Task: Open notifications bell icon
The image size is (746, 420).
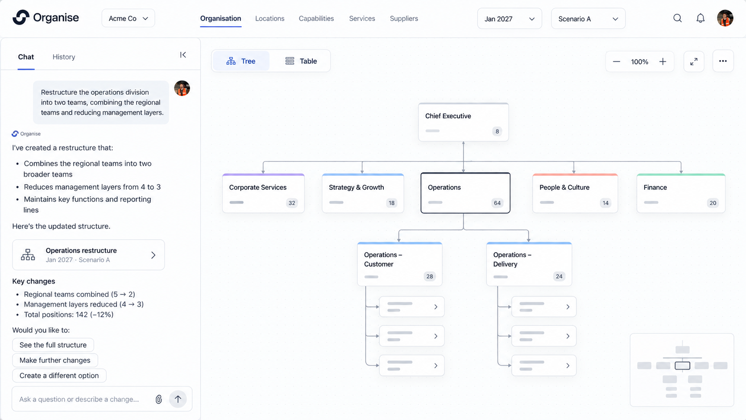Action: click(x=700, y=18)
